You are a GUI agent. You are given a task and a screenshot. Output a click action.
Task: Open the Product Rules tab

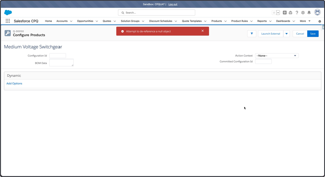(x=240, y=21)
